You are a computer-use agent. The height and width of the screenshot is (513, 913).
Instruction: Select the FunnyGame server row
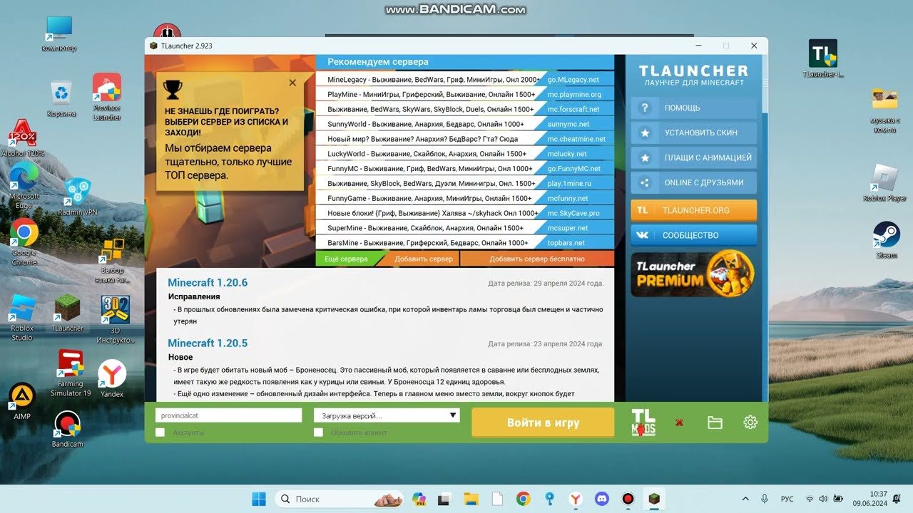pyautogui.click(x=464, y=198)
